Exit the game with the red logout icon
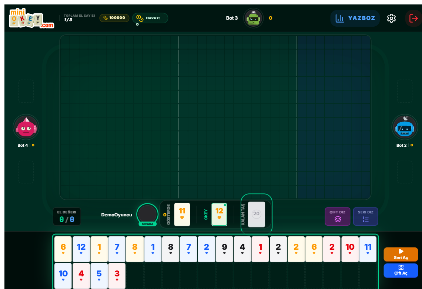The height and width of the screenshot is (289, 422). pyautogui.click(x=413, y=18)
